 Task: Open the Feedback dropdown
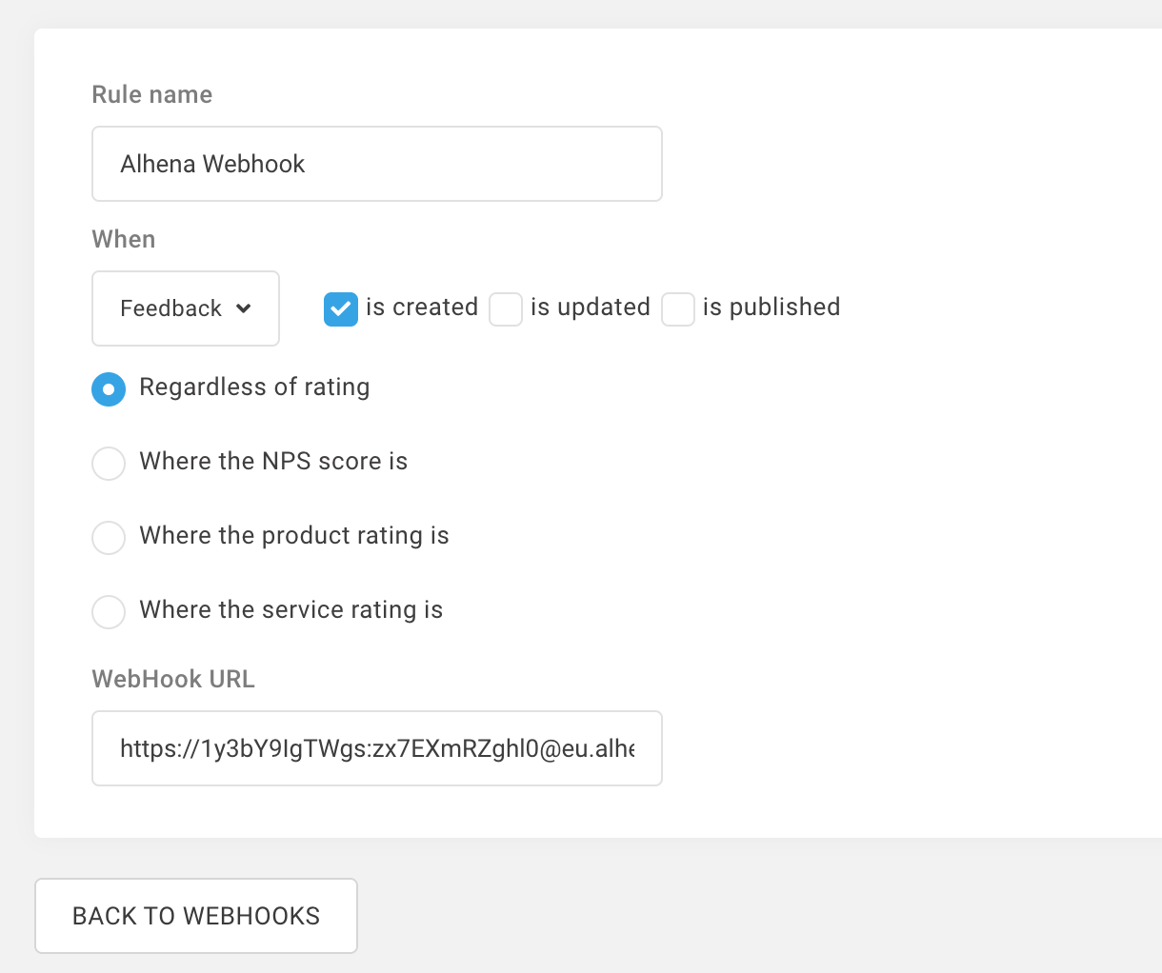click(185, 308)
